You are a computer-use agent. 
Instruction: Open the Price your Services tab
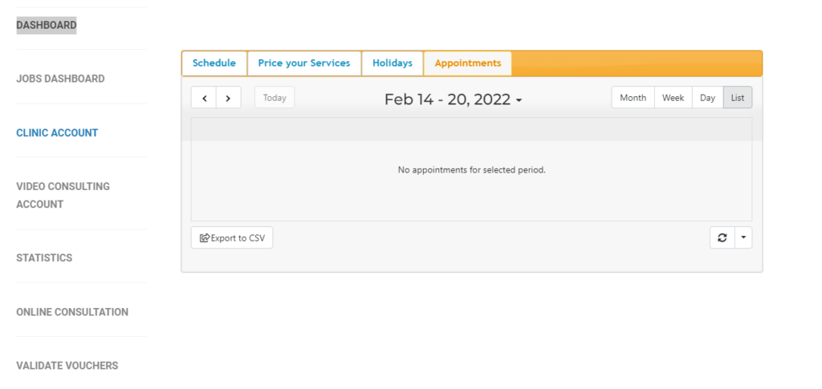(x=304, y=63)
